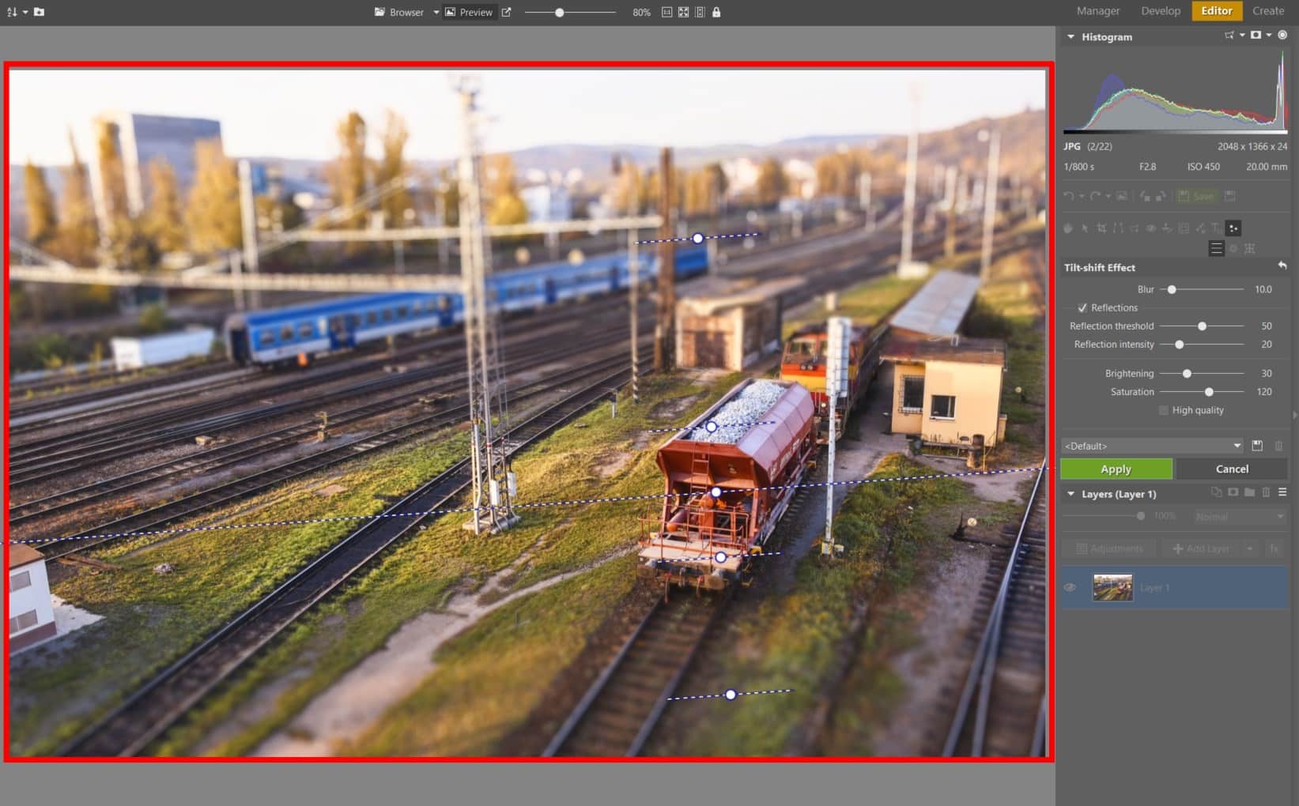Click the Redo icon
The height and width of the screenshot is (806, 1299).
1095,196
